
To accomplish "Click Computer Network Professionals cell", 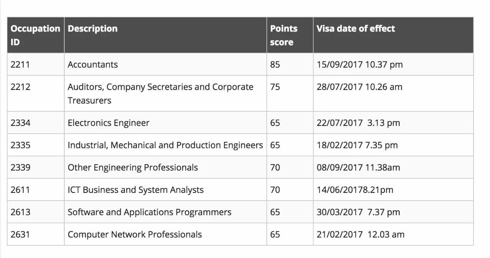I will point(165,234).
